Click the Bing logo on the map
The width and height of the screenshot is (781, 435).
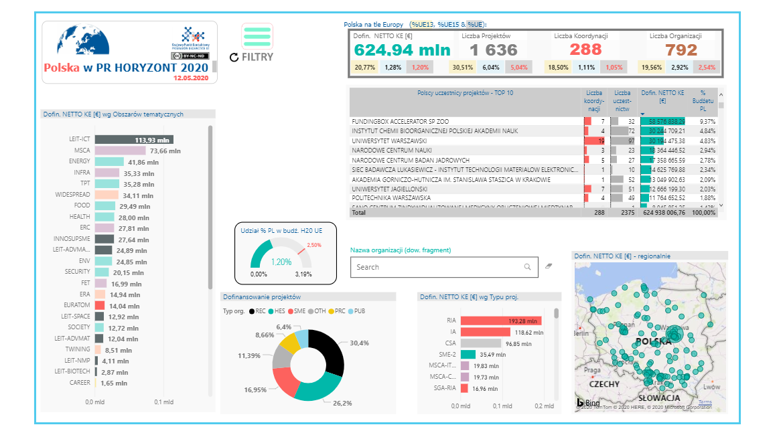click(x=588, y=402)
